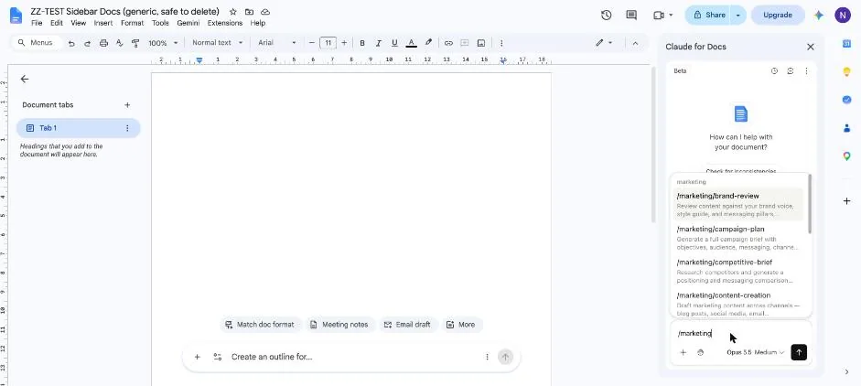Undo the last edit
The width and height of the screenshot is (861, 386).
(x=71, y=43)
